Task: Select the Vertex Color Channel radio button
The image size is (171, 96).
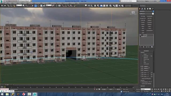Action: click(x=141, y=83)
